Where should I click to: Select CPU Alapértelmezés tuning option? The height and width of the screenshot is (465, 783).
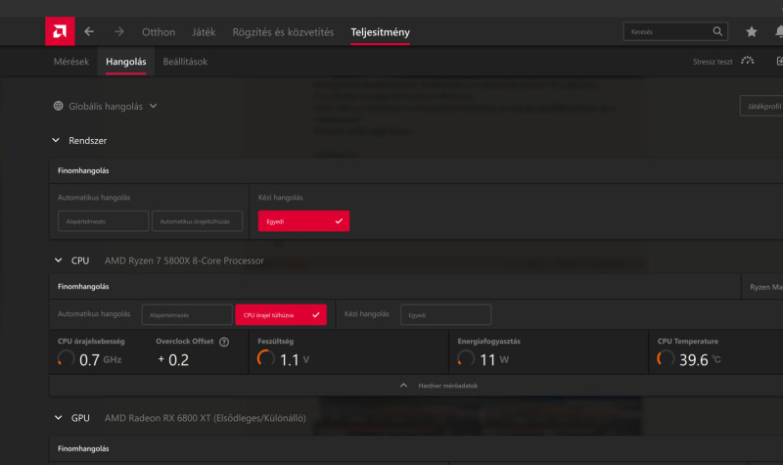click(187, 315)
